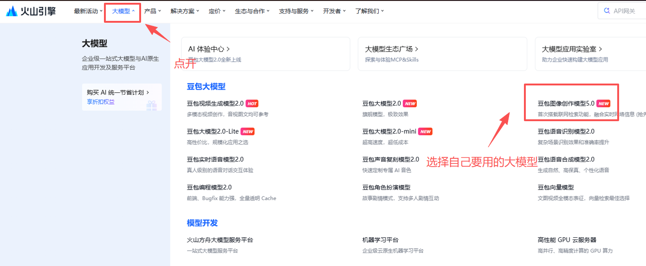The image size is (646, 266).
Task: Click the 享折扣权益 link
Action: click(101, 102)
